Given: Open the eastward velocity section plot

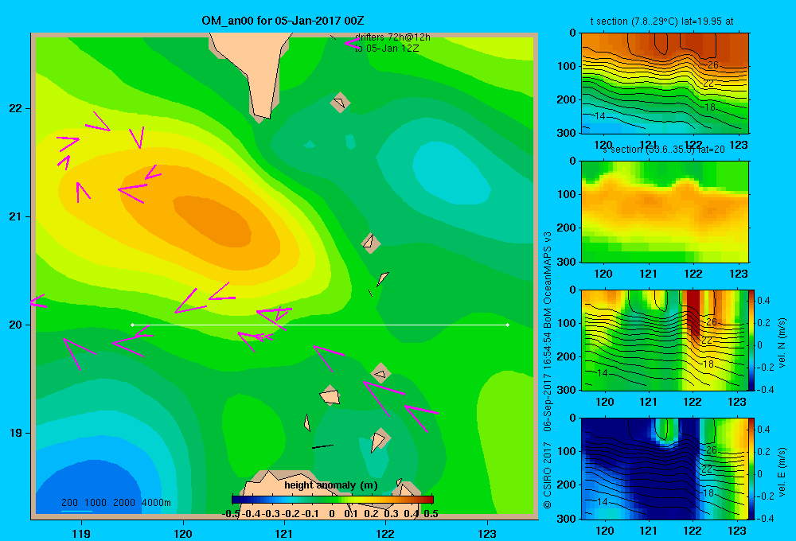Looking at the screenshot, I should tap(665, 469).
